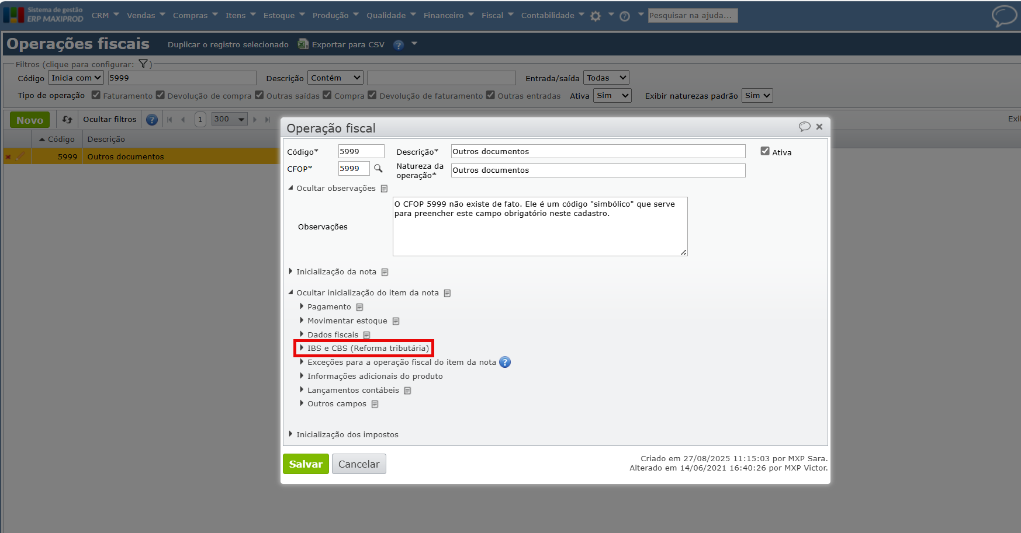Click Duplicar o registro selecionado

coord(228,45)
